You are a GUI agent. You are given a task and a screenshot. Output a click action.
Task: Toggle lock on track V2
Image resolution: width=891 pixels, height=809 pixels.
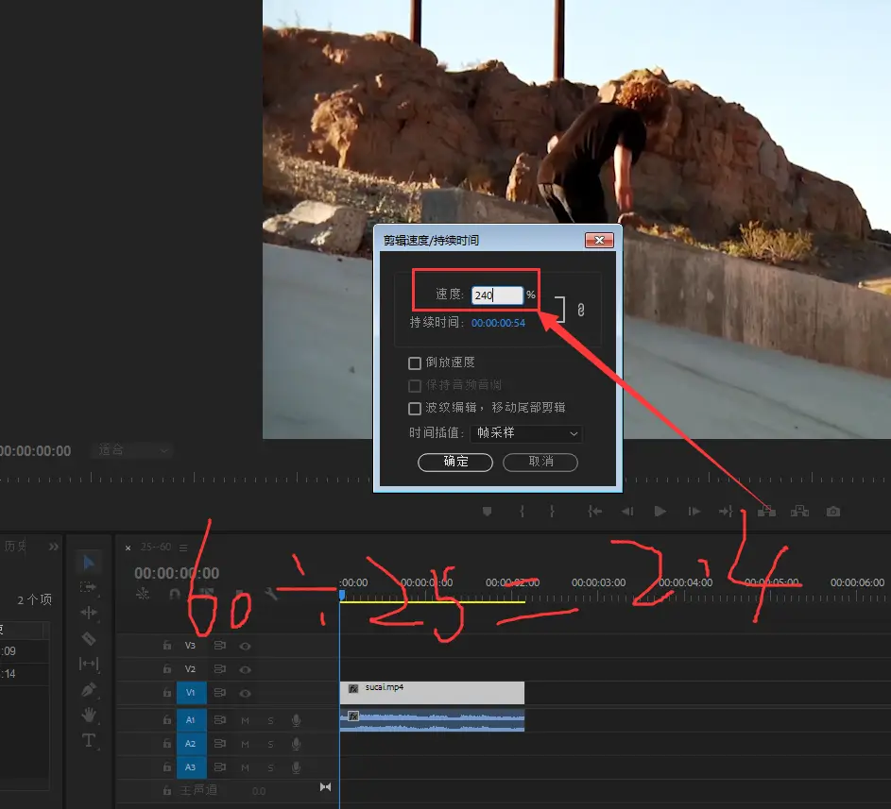[167, 668]
